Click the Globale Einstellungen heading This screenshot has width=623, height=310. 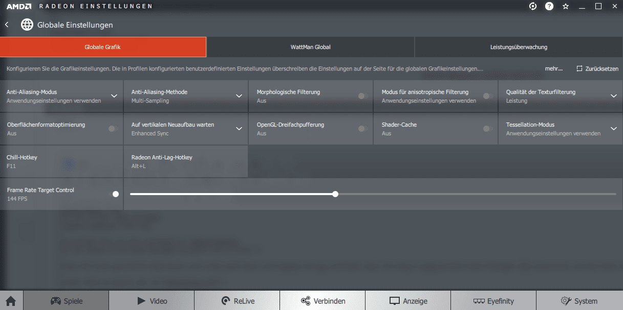pyautogui.click(x=75, y=25)
